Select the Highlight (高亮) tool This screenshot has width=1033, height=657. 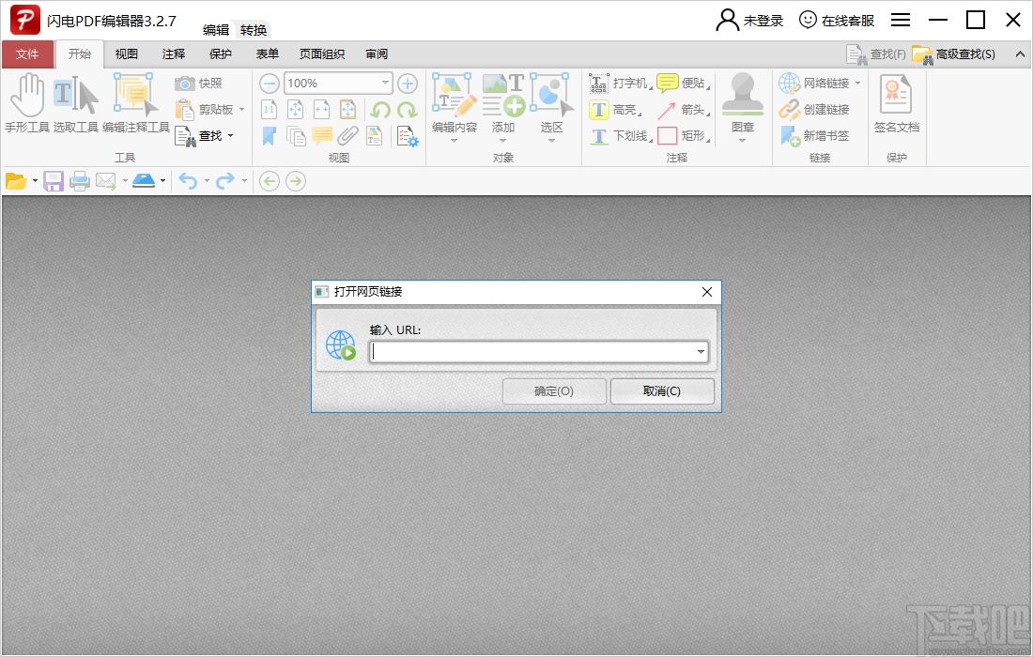(x=615, y=109)
